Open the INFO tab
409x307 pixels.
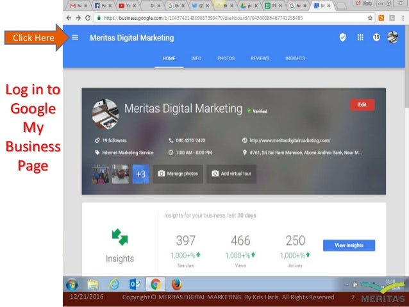196,58
